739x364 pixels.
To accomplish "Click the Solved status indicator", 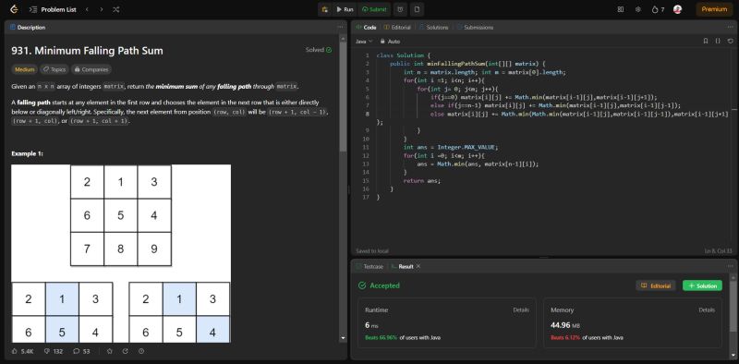I will (x=318, y=50).
